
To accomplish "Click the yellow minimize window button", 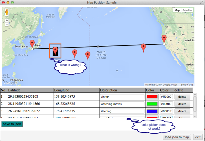I will tap(8, 3).
